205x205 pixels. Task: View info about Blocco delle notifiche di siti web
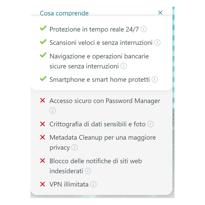pyautogui.click(x=88, y=171)
